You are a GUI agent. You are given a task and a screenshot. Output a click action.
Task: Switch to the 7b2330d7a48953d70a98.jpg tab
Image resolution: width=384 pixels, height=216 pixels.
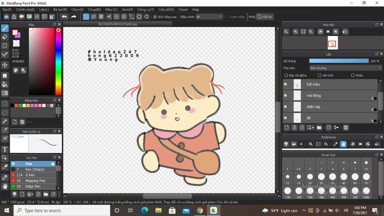coord(117,24)
